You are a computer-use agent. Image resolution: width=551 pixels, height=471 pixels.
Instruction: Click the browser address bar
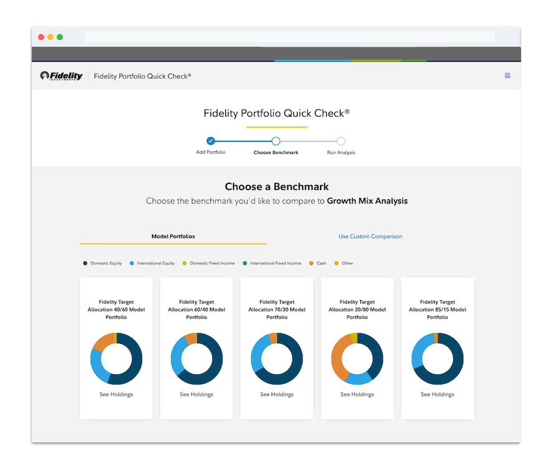click(290, 37)
